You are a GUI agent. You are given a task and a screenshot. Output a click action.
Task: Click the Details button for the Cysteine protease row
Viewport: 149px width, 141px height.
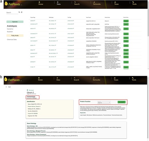click(x=126, y=41)
